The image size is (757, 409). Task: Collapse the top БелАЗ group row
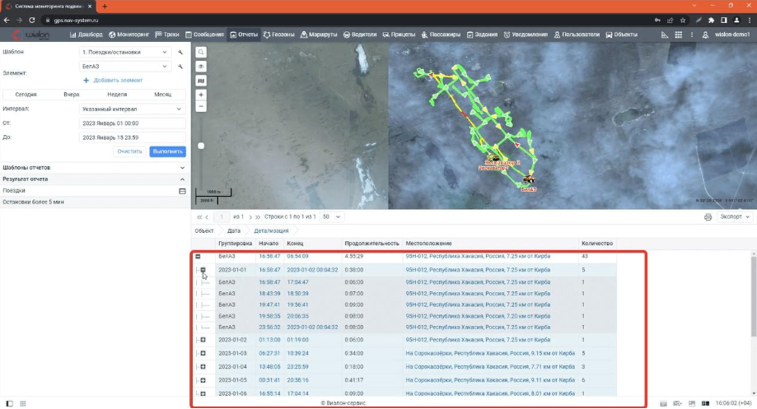[198, 257]
